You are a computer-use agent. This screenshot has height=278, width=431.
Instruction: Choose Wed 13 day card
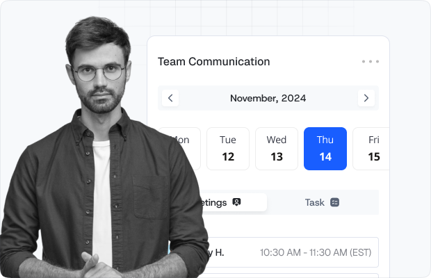click(277, 149)
